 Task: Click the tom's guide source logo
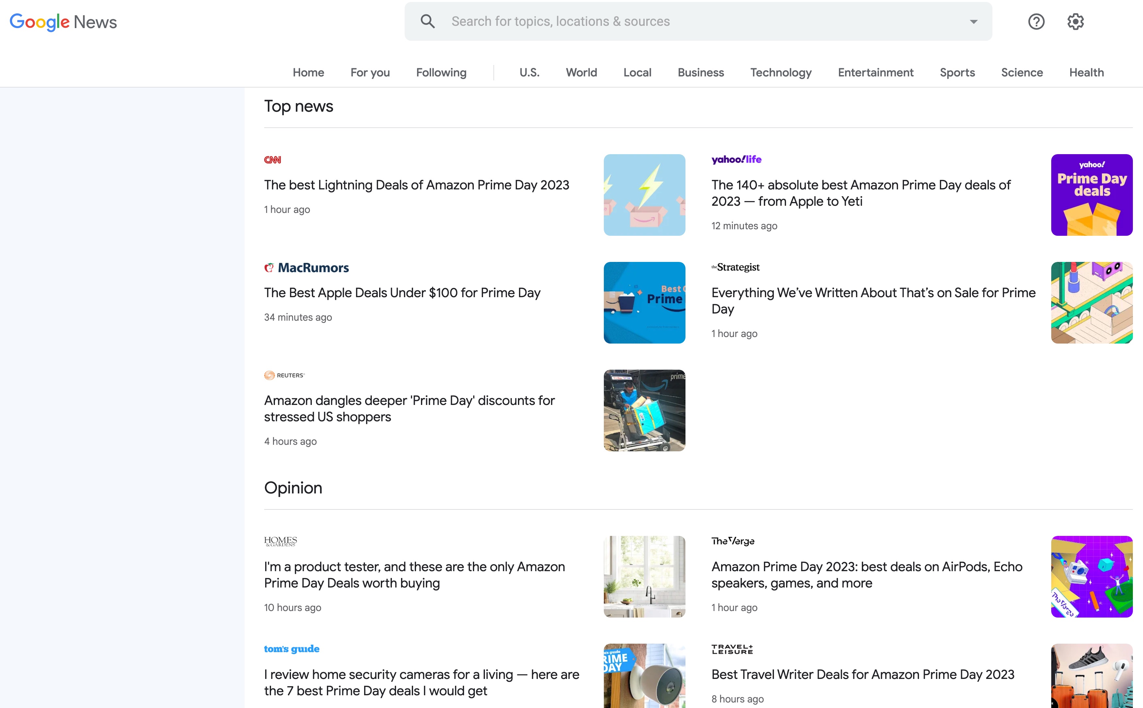(x=291, y=649)
